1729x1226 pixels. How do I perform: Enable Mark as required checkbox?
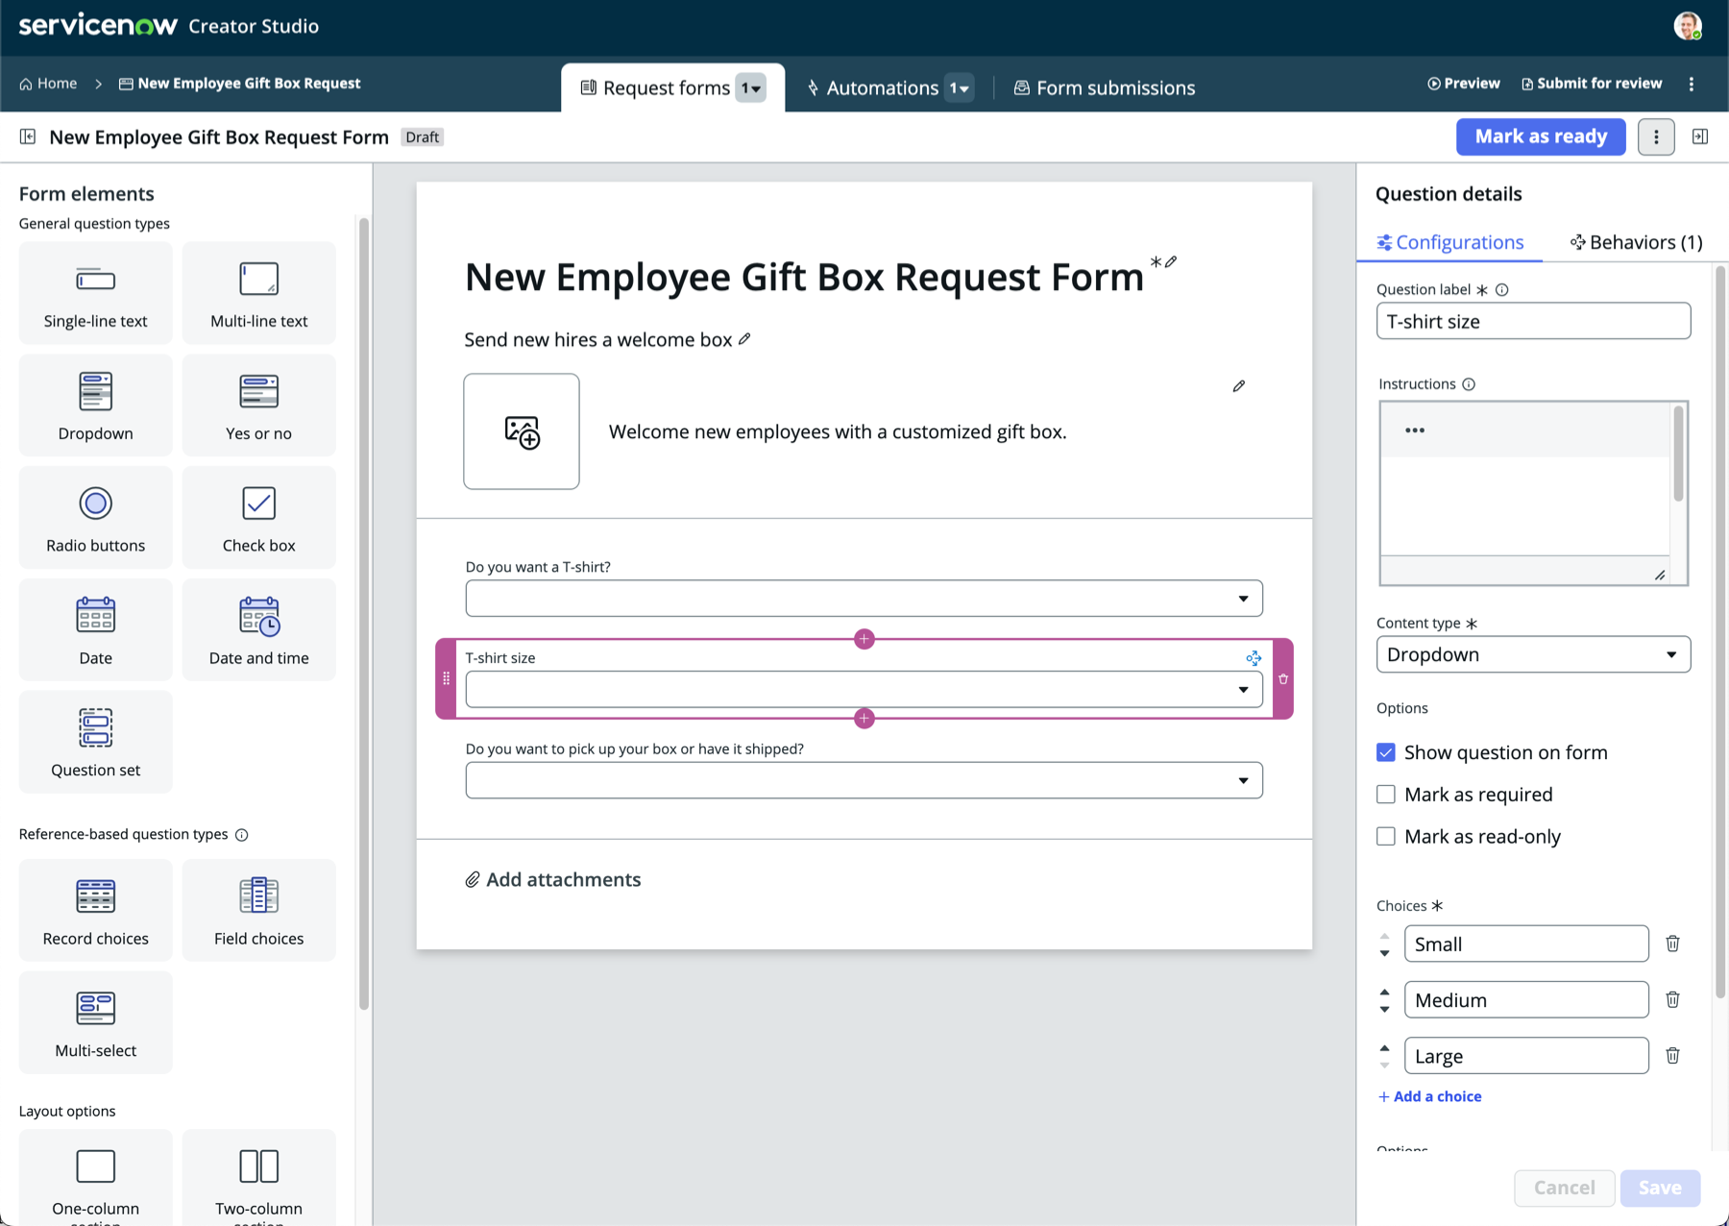click(1385, 795)
